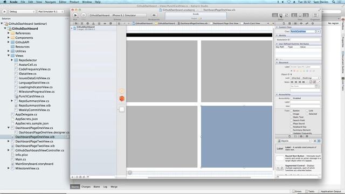Select the First Responder orange cube icon
The height and width of the screenshot is (194, 345).
(x=122, y=99)
